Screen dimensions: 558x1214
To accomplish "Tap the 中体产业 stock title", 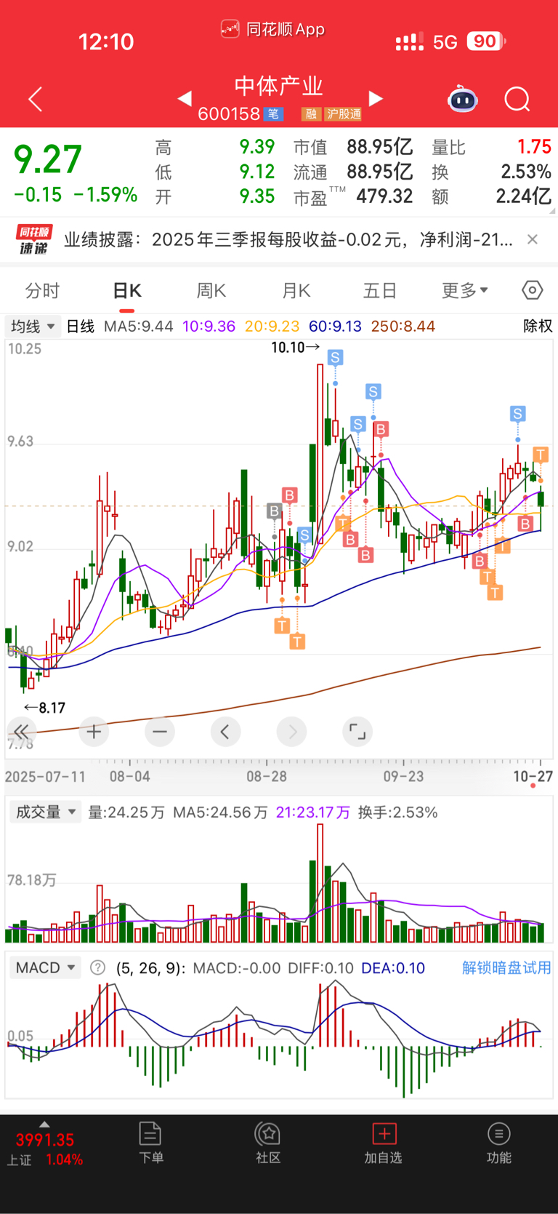I will [x=278, y=86].
